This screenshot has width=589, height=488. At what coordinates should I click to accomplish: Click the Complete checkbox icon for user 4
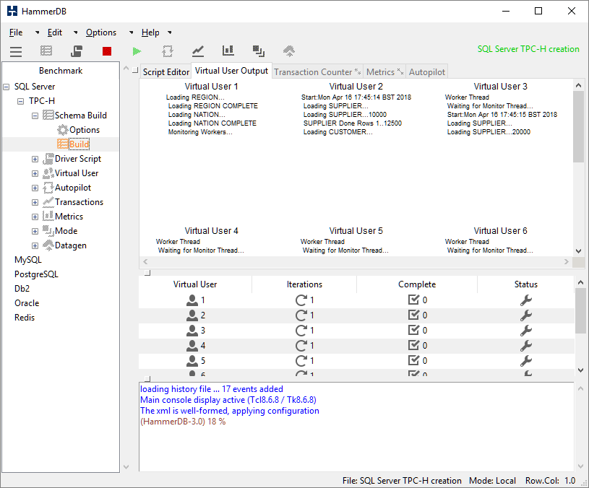pos(413,345)
